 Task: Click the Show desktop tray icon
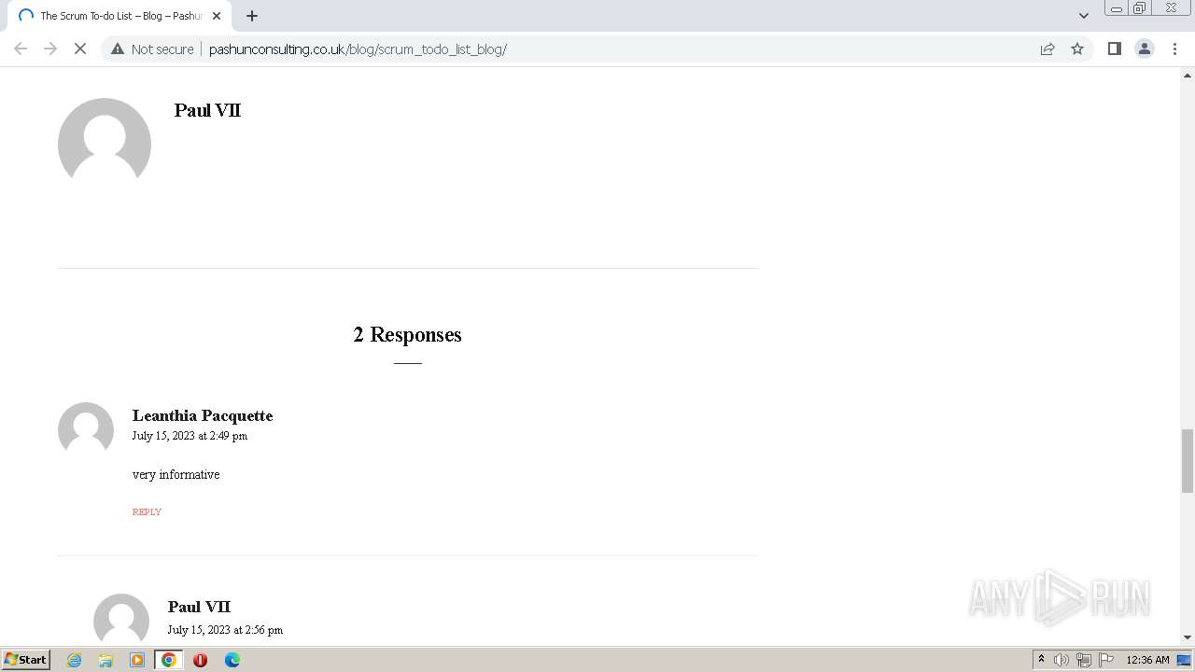(x=1184, y=660)
